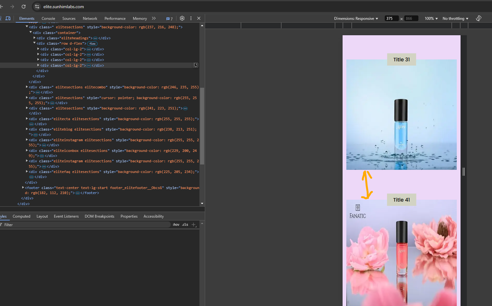Reload the elite.sunhimlabs.com page
Viewport: 492px width, 306px height.
[24, 7]
